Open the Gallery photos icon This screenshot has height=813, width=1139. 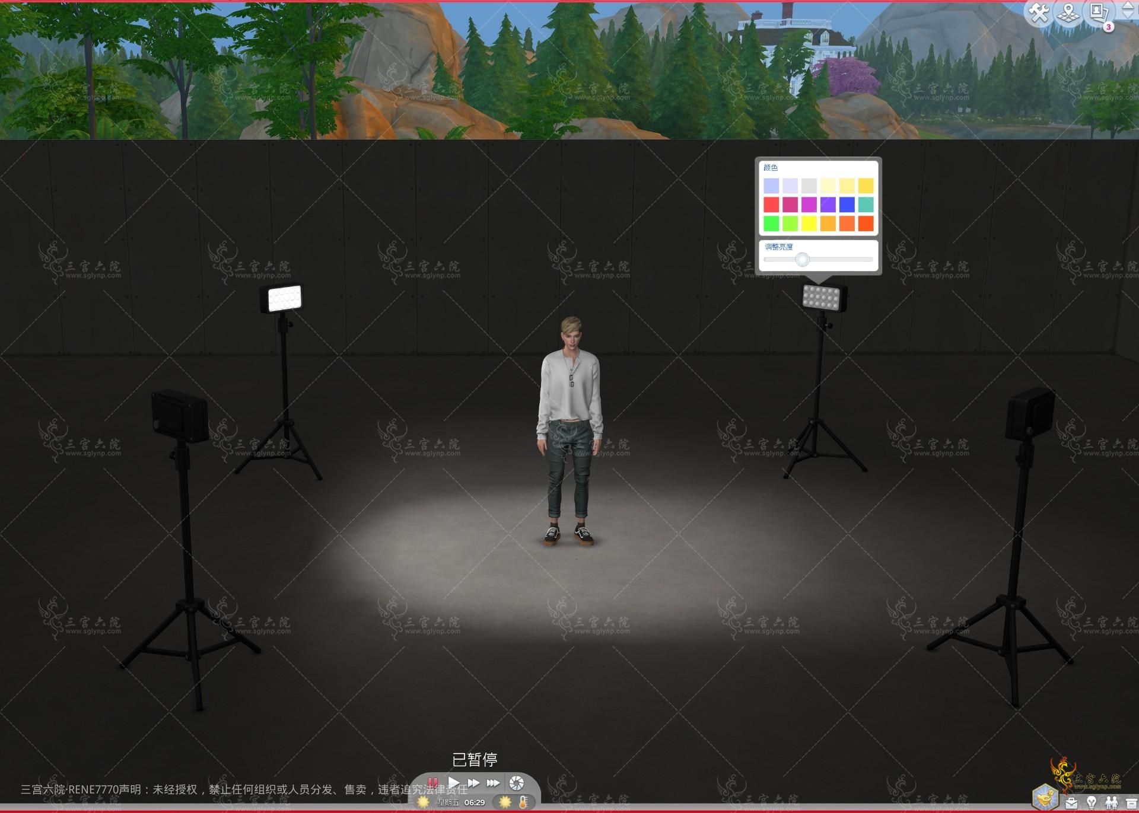tap(1099, 12)
